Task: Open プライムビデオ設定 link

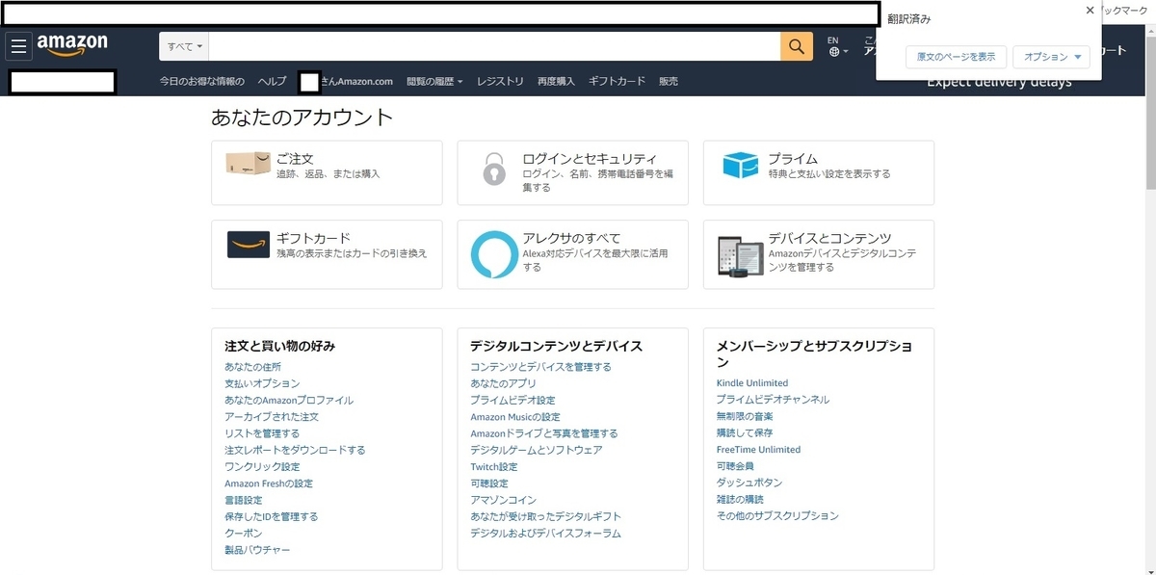Action: (x=512, y=400)
